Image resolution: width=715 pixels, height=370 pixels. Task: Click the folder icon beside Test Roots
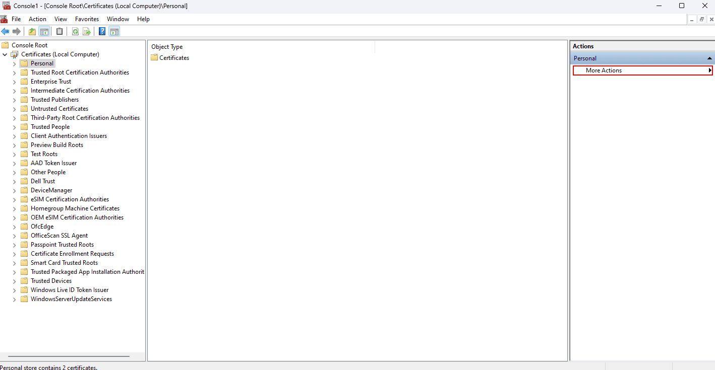(x=24, y=154)
